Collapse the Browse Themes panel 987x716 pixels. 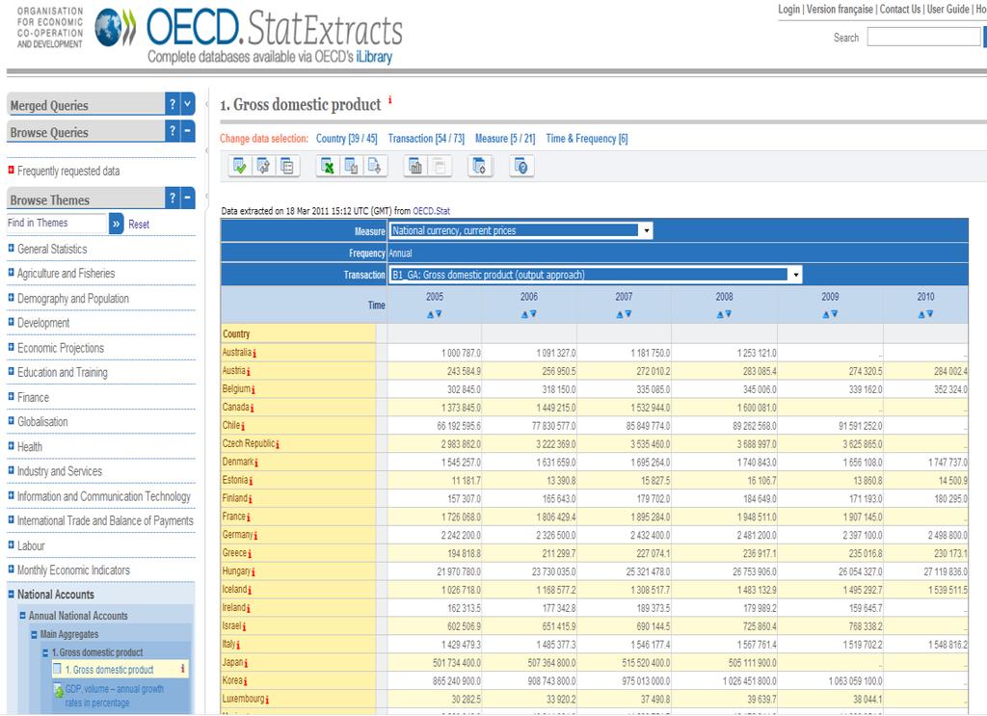tap(188, 198)
